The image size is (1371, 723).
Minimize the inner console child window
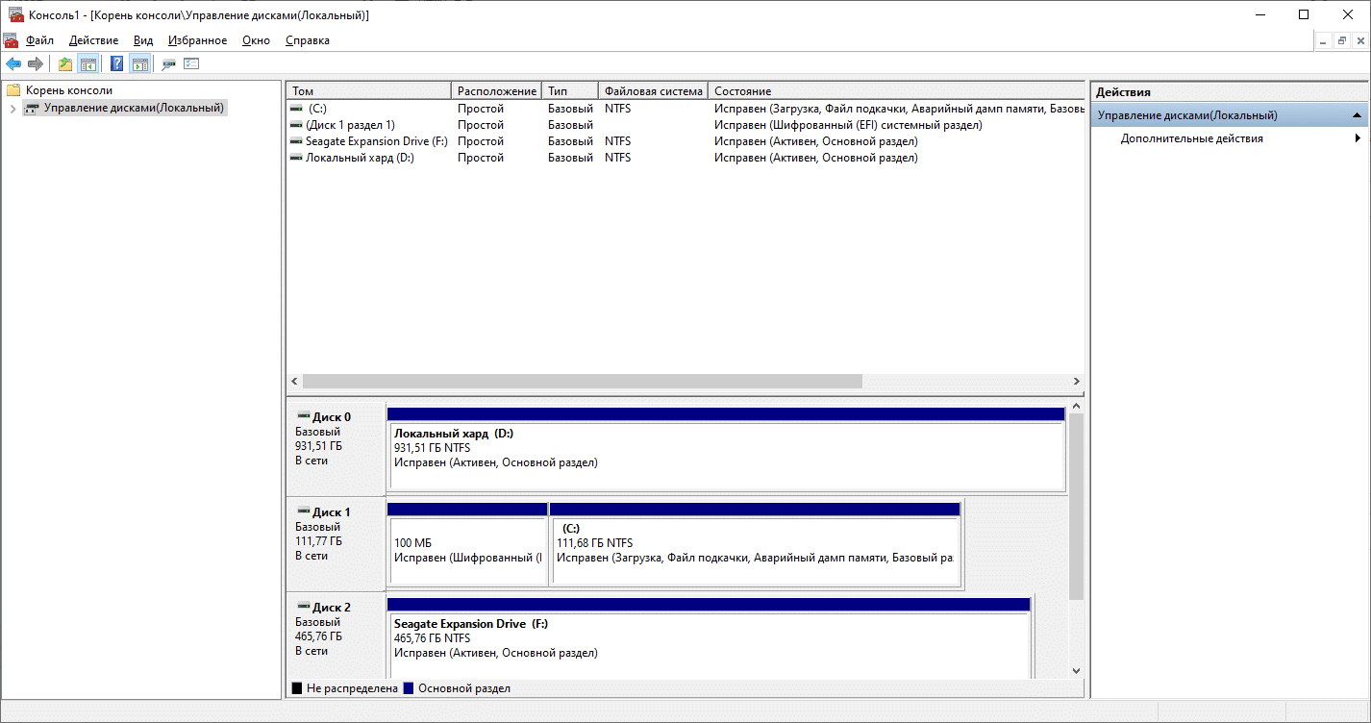1323,40
